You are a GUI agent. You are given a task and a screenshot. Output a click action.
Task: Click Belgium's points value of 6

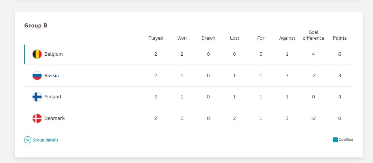tap(340, 54)
